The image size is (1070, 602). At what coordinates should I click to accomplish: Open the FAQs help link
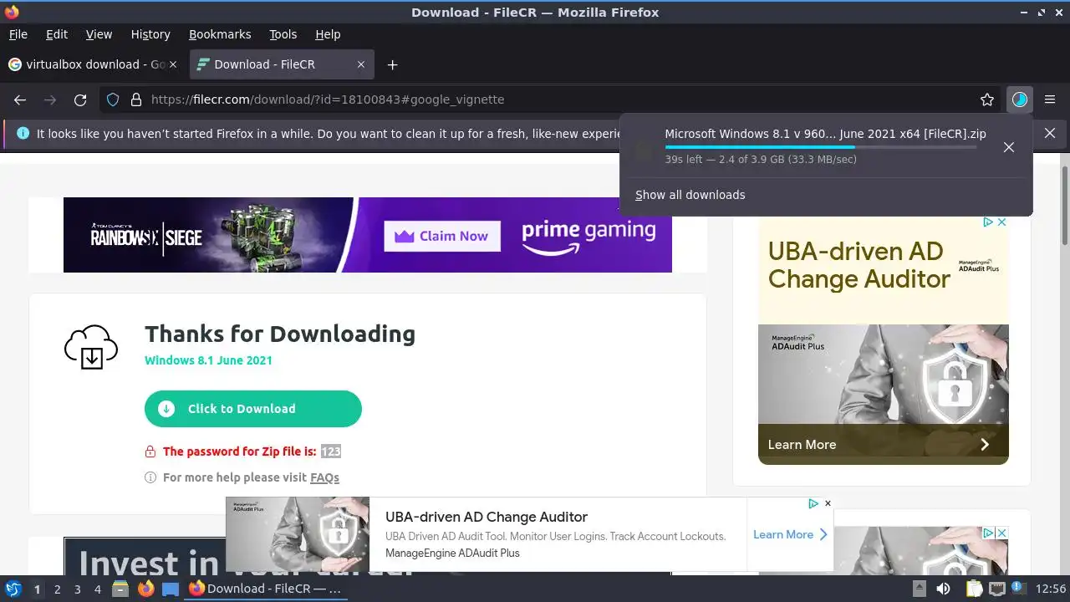coord(324,477)
